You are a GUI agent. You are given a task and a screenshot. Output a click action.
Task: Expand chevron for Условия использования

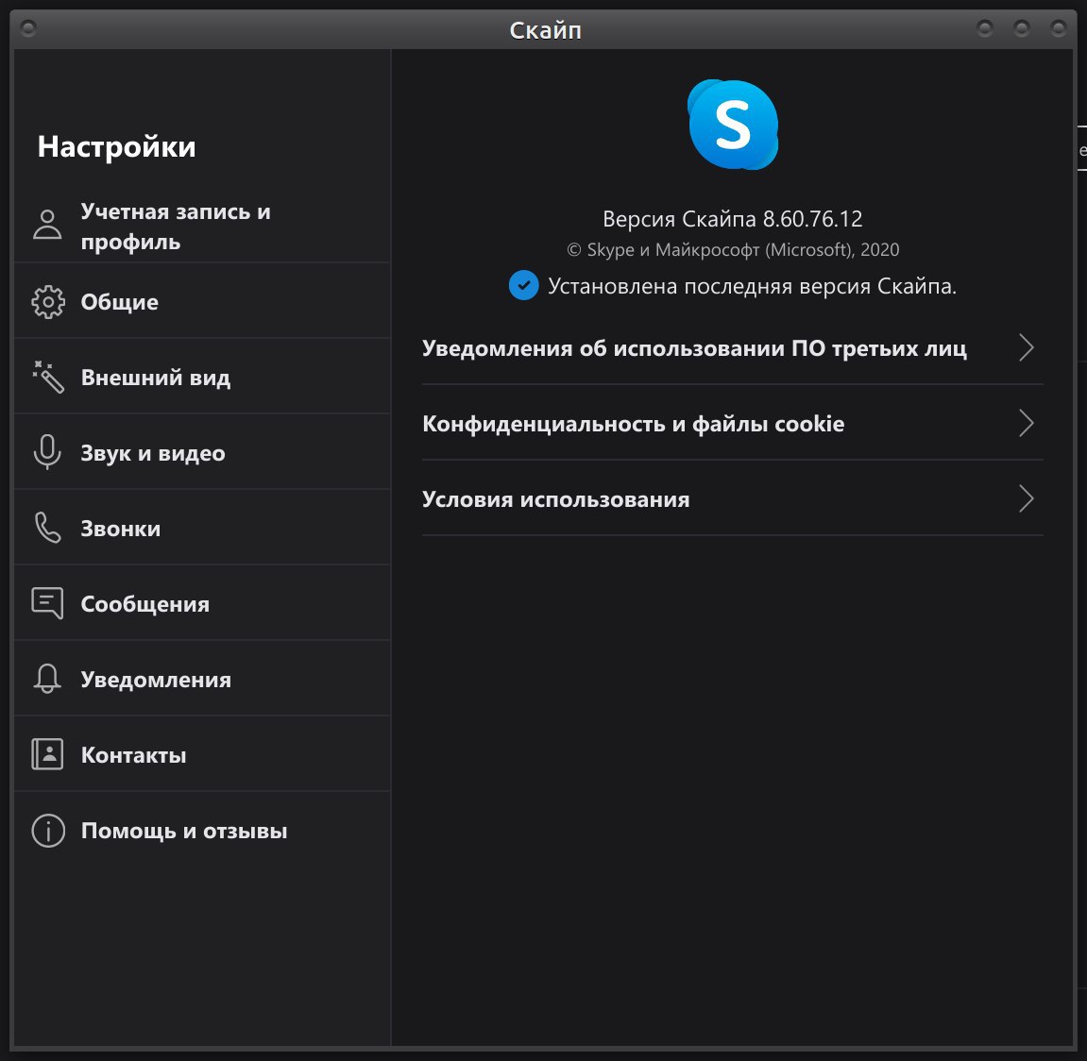[1027, 498]
